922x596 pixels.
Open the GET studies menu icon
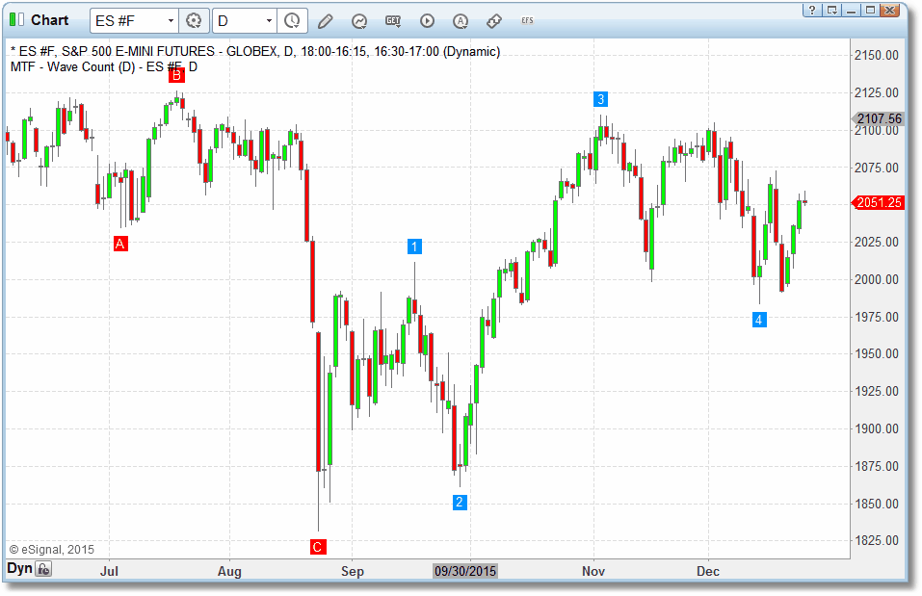[x=393, y=21]
